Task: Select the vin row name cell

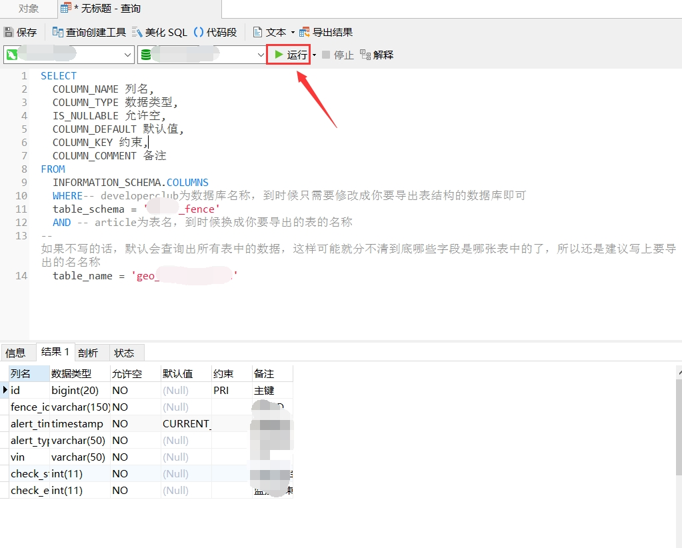Action: point(29,457)
